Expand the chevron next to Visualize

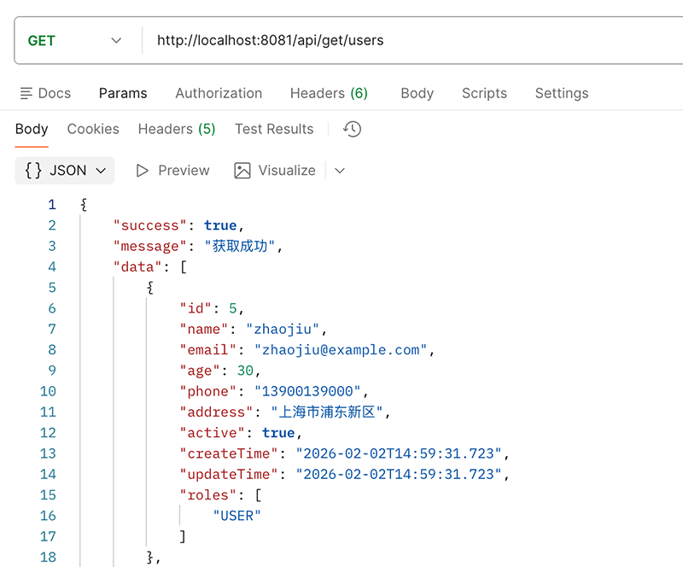(340, 171)
